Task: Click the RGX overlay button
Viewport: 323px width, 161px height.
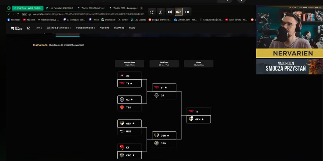Action: pyautogui.click(x=178, y=12)
